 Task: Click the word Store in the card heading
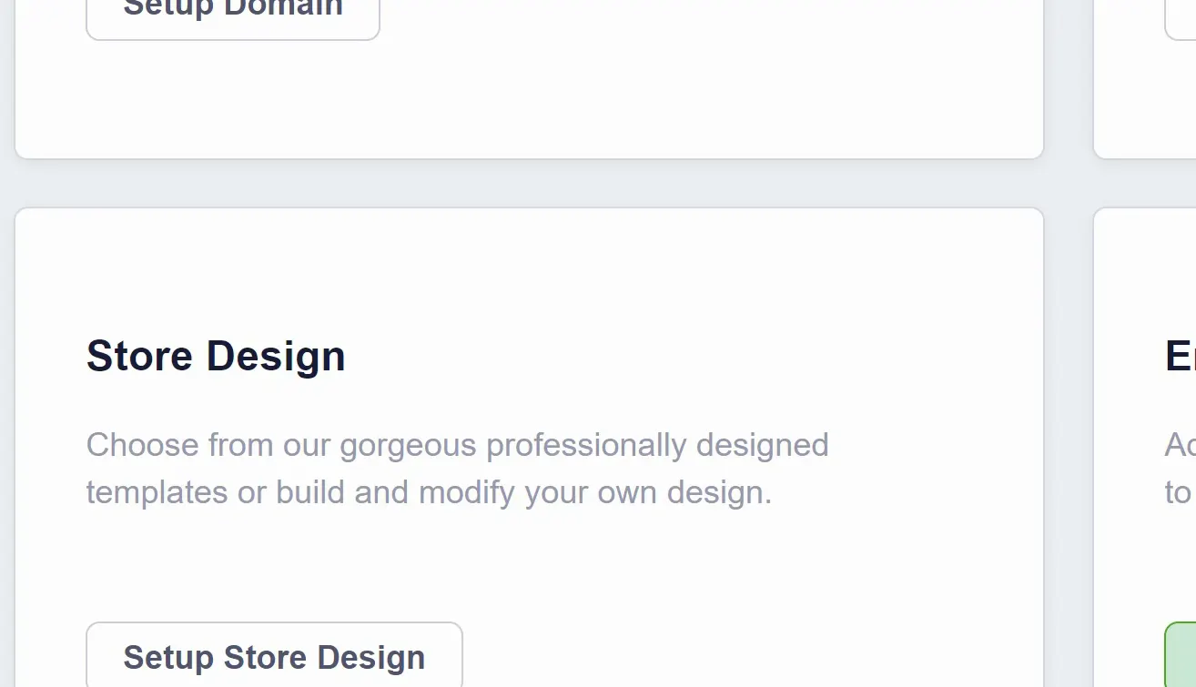coord(139,356)
